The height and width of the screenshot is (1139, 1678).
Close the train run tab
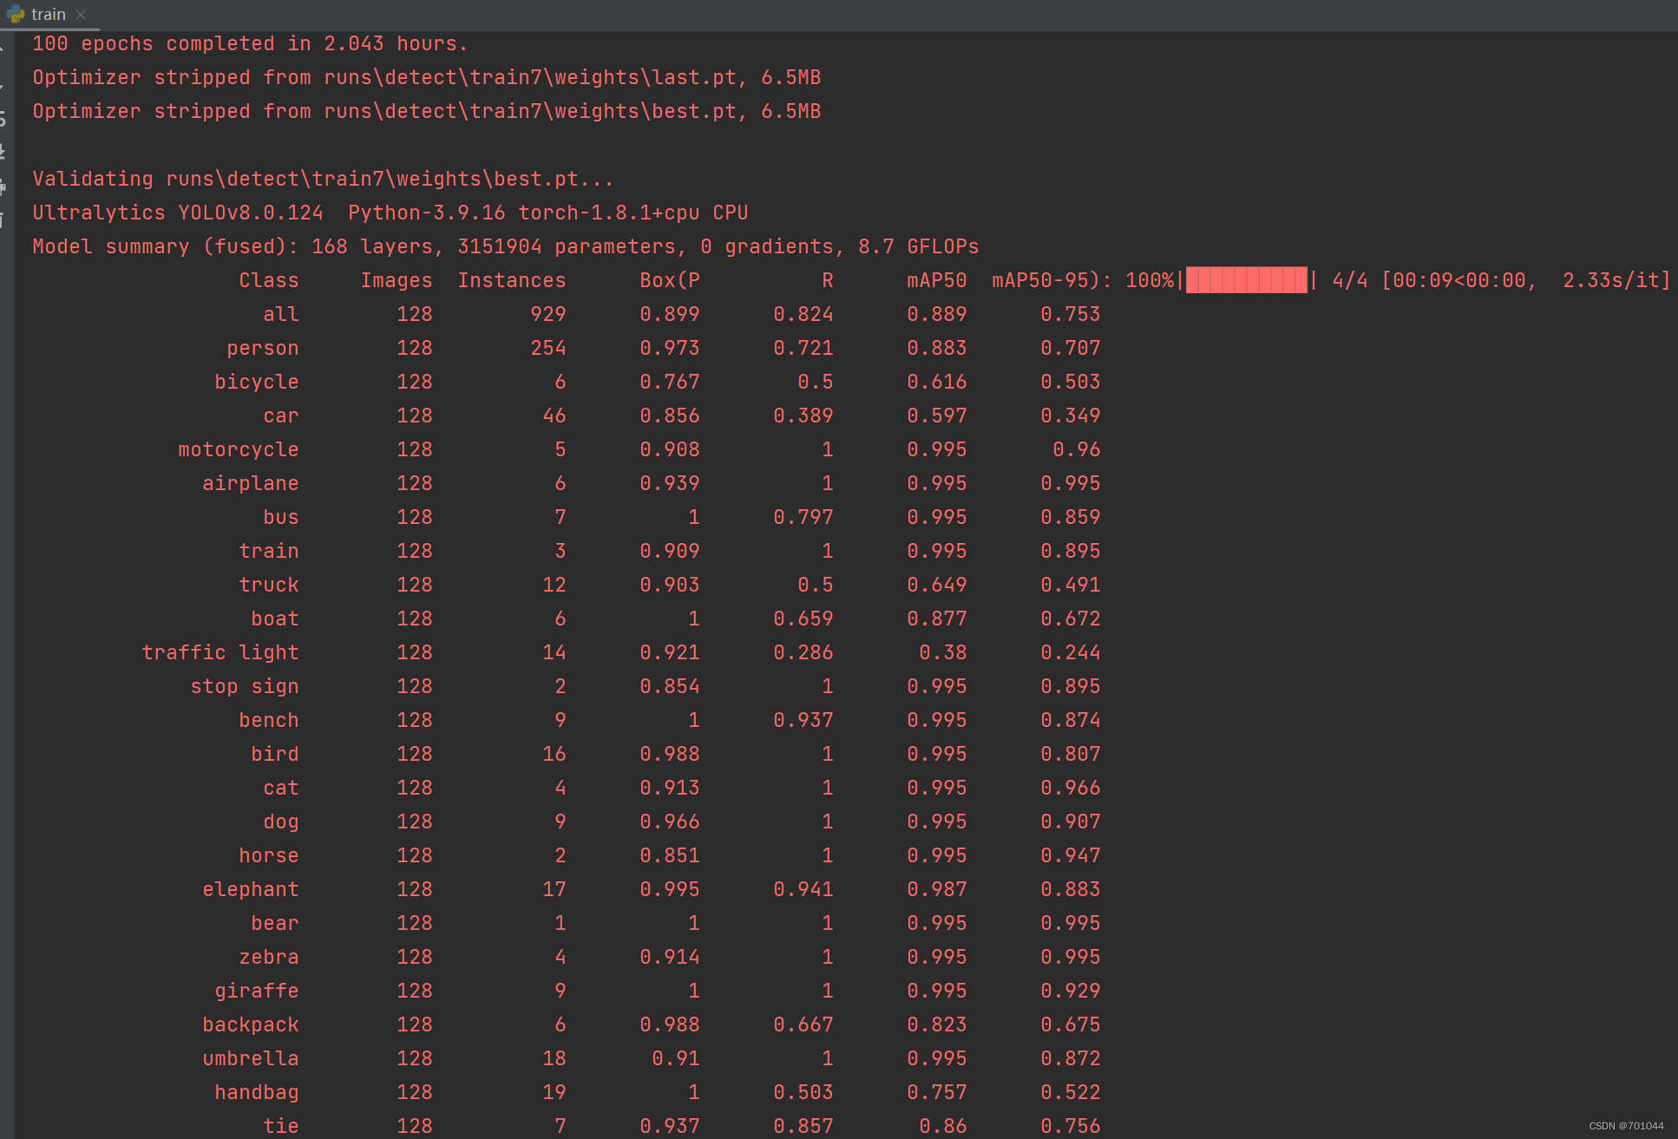click(81, 15)
